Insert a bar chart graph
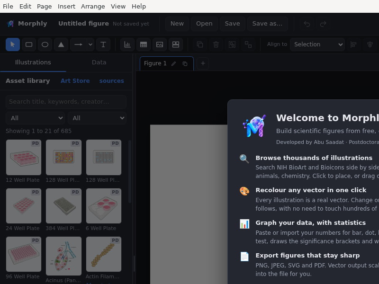This screenshot has height=284, width=379. 127,44
